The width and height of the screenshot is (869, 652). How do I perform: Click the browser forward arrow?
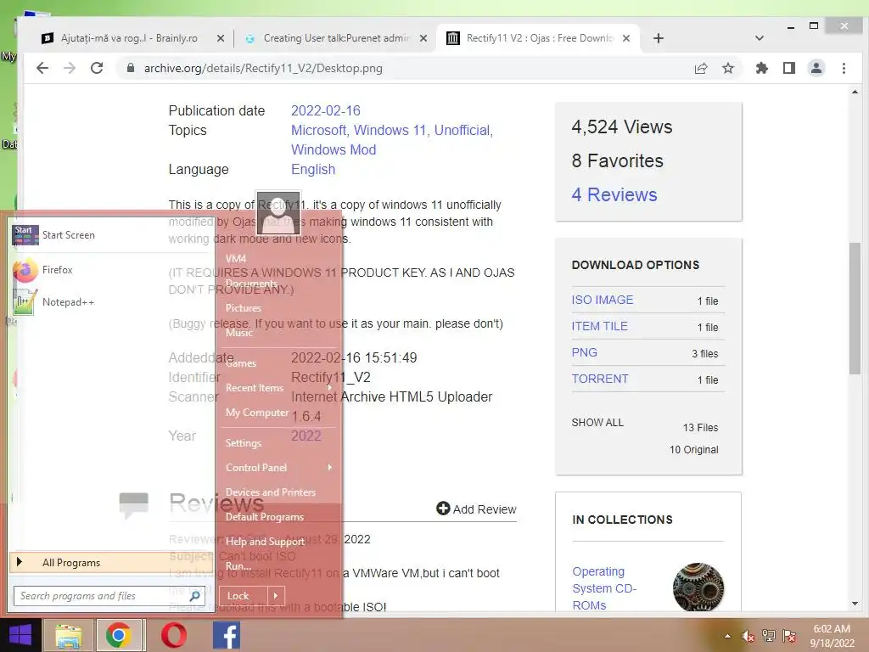tap(70, 68)
